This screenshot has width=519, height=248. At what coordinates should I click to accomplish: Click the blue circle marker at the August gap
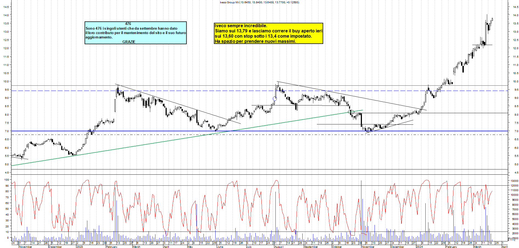pos(275,99)
